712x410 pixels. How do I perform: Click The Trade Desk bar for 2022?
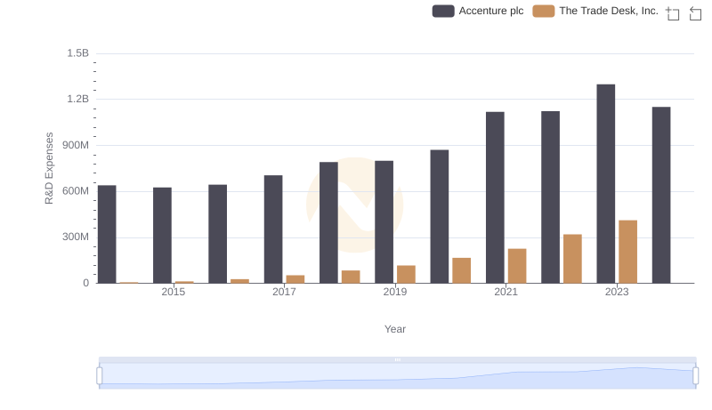click(572, 259)
